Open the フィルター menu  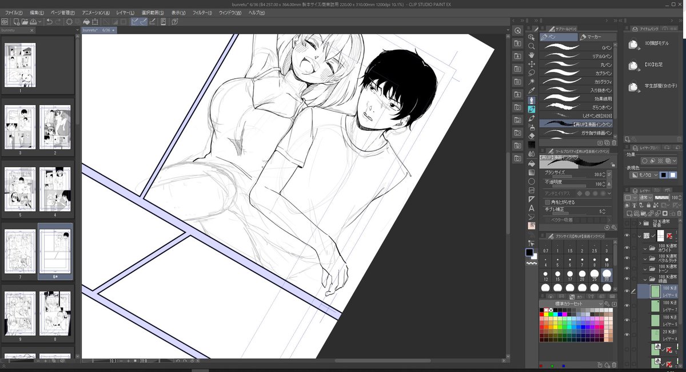tap(203, 13)
